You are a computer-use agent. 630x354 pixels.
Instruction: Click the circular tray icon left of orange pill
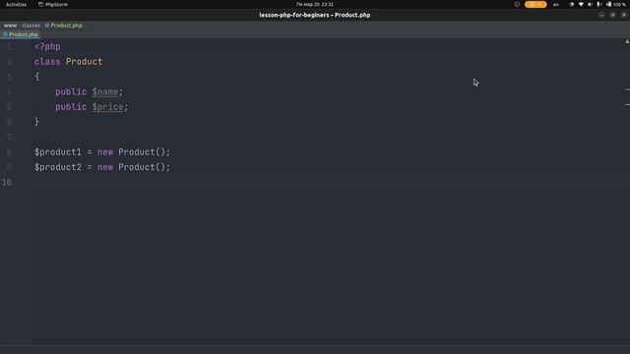pyautogui.click(x=517, y=4)
